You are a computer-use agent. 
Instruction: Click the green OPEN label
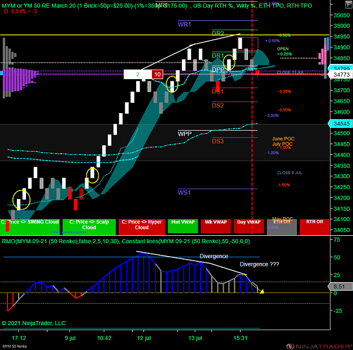point(283,49)
